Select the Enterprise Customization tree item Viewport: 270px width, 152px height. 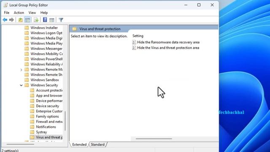[x=49, y=111]
